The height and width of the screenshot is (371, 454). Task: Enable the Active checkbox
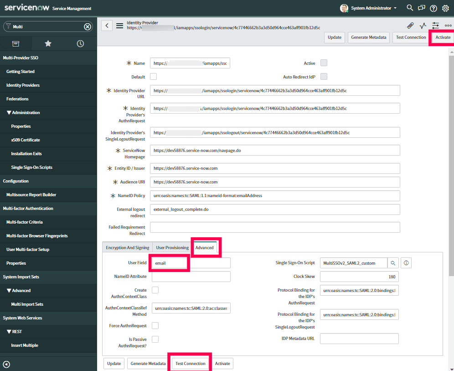(324, 63)
